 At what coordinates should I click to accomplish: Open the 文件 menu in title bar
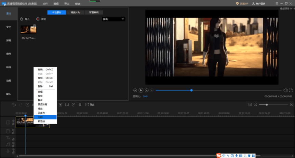[x=45, y=3]
